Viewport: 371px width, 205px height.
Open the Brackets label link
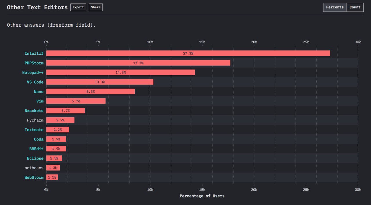(34, 111)
